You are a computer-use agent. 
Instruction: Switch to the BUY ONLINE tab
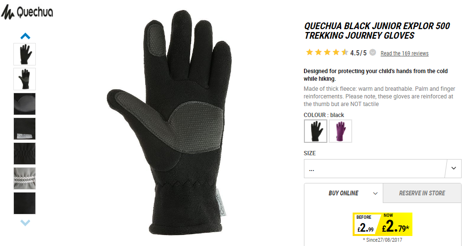[x=343, y=193]
